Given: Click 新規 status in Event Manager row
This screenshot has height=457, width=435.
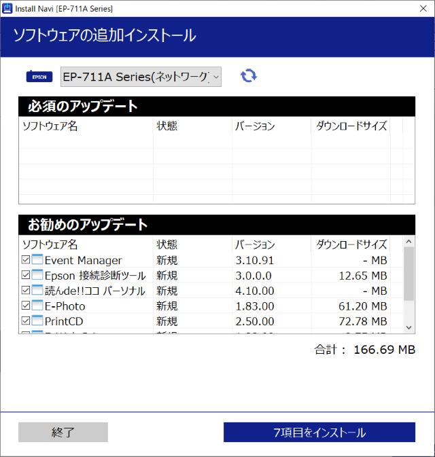Looking at the screenshot, I should click(167, 260).
